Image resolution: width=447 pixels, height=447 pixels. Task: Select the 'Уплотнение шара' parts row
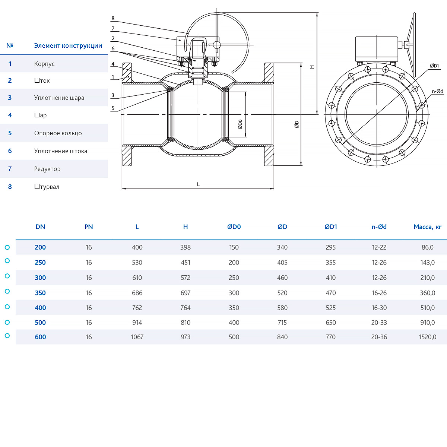[x=59, y=98]
